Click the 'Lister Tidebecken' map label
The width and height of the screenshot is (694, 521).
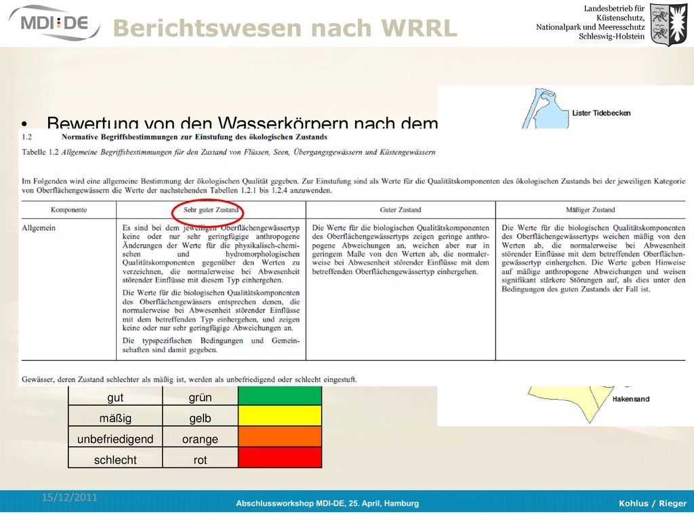601,113
